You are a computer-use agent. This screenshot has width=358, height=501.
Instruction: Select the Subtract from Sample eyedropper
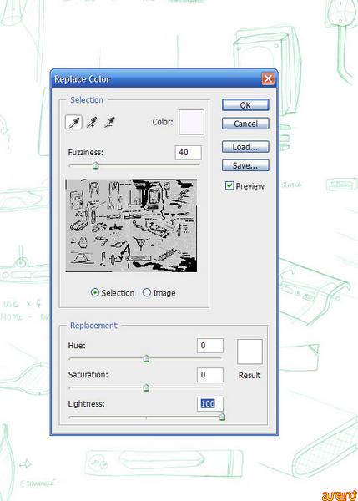point(109,122)
